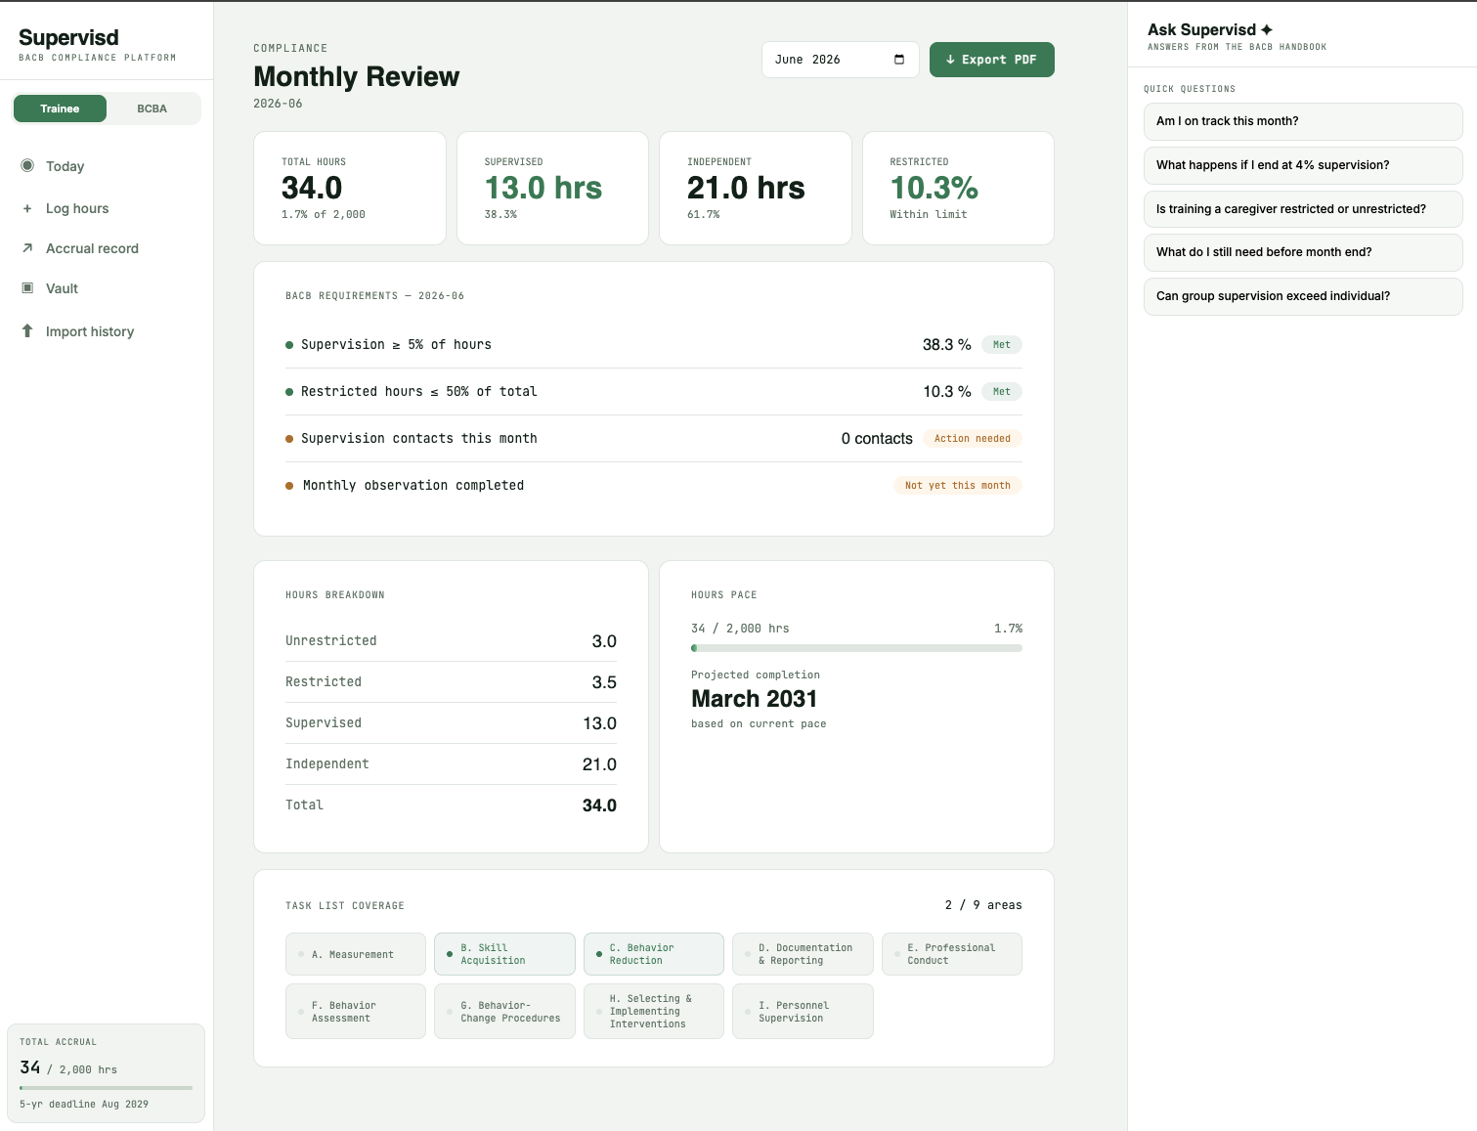Click the upload arrow icon for Import history

pos(27,330)
